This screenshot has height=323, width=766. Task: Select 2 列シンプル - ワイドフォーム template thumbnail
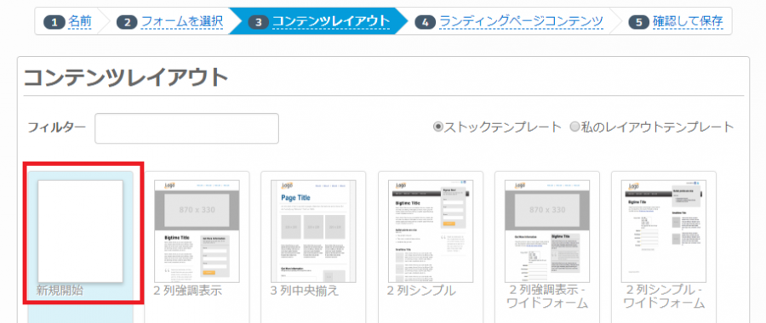(x=664, y=231)
